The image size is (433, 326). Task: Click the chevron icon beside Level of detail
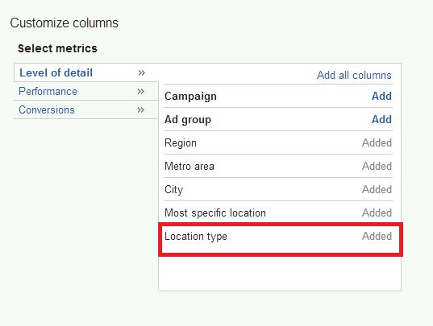coord(141,73)
